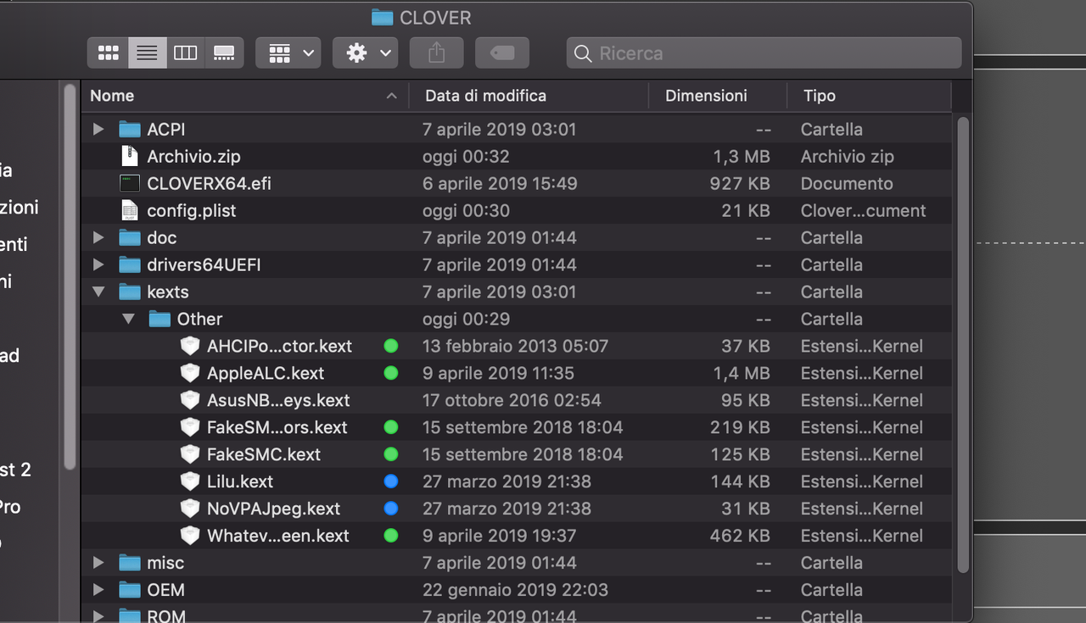
Task: Click the Archivio.zip file name
Action: (193, 157)
